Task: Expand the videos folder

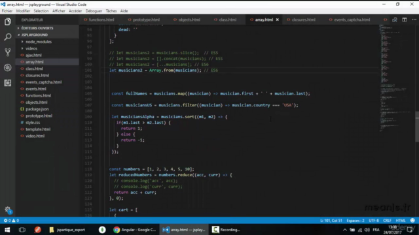Action: pyautogui.click(x=31, y=48)
